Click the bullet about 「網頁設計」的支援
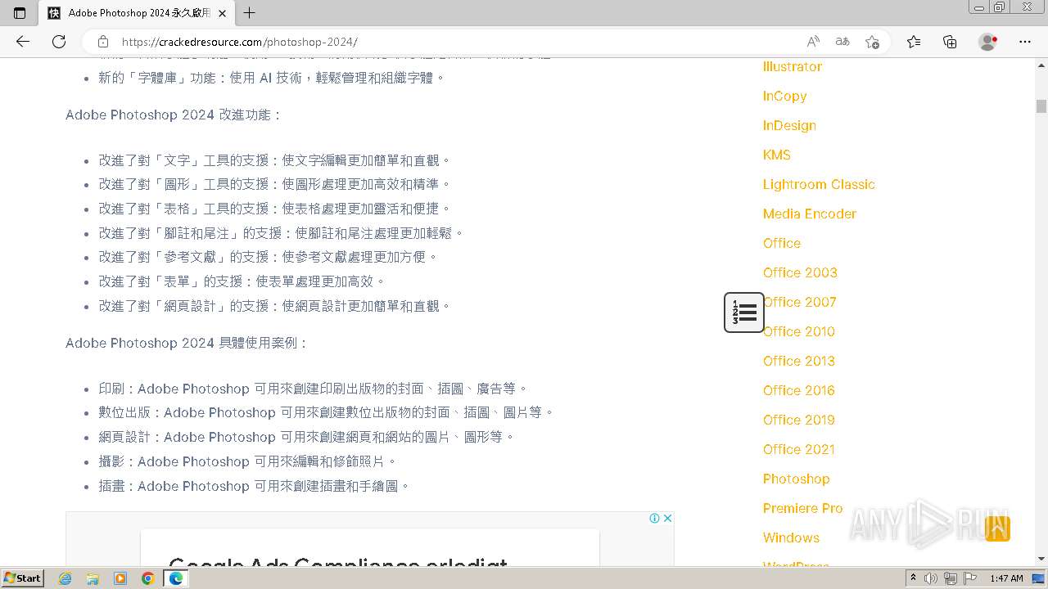The image size is (1048, 589). (x=275, y=306)
